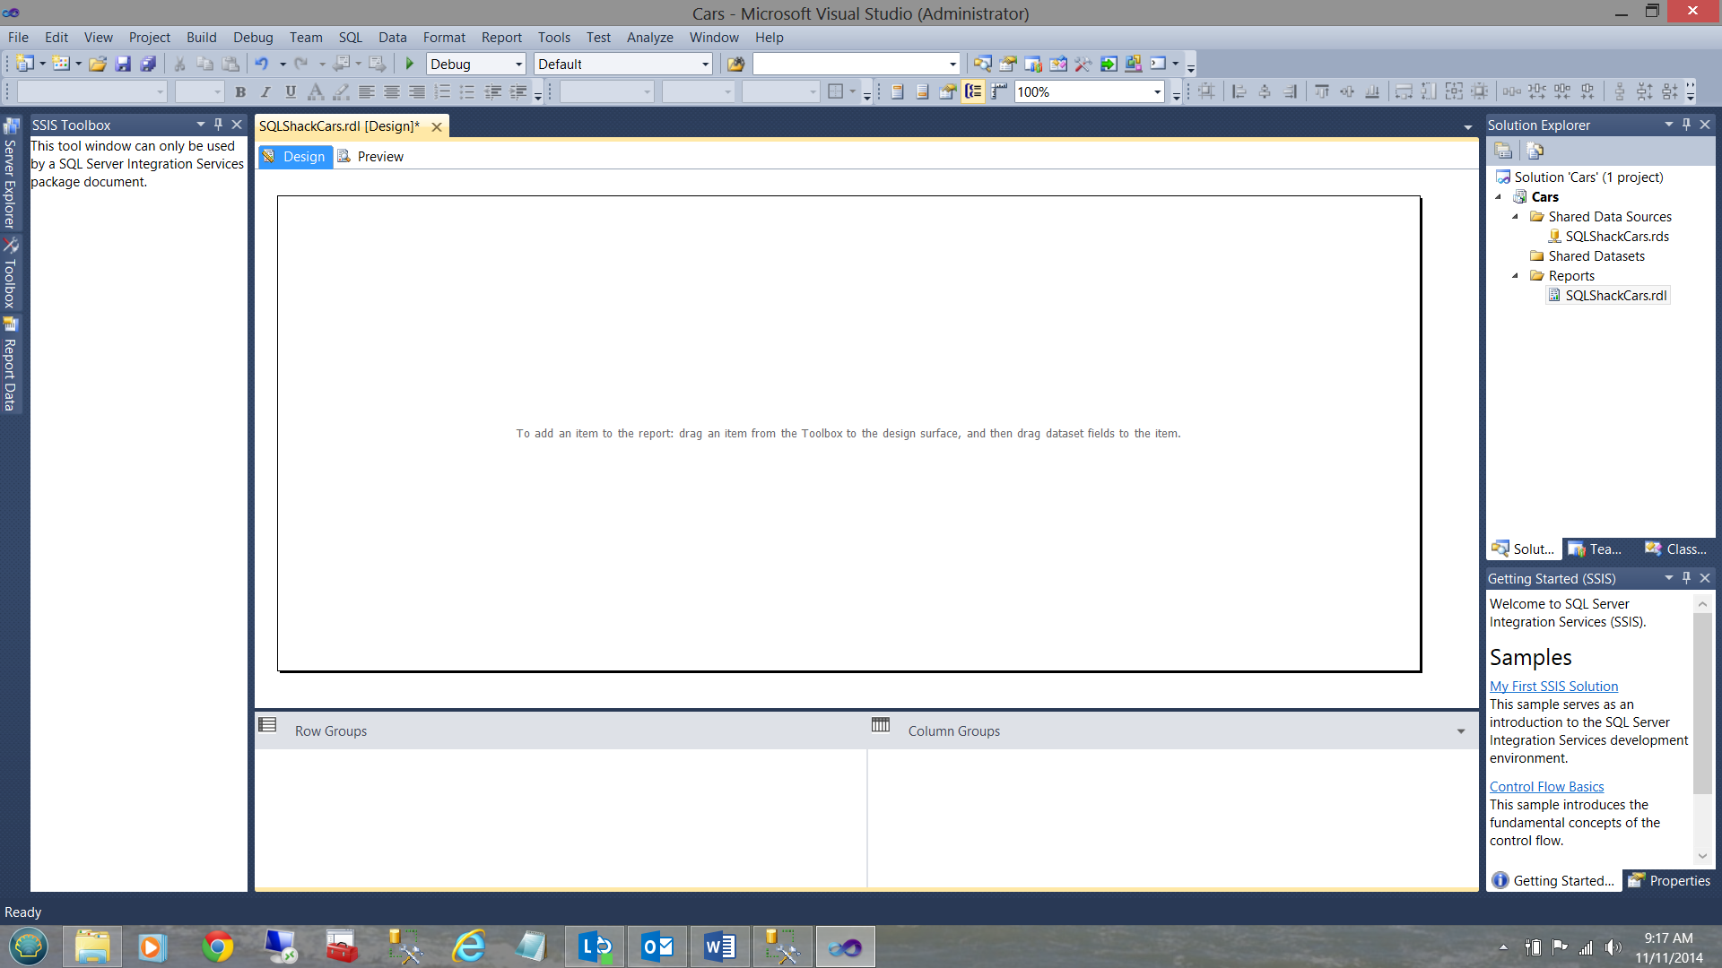1722x968 pixels.
Task: Select SQLShackCars.rds in the Solution Explorer
Action: pos(1616,237)
